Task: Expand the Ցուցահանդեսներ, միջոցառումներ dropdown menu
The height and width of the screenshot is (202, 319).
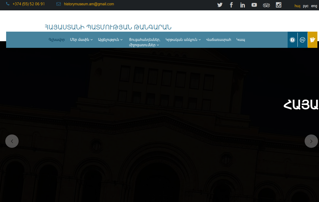Action: [145, 42]
